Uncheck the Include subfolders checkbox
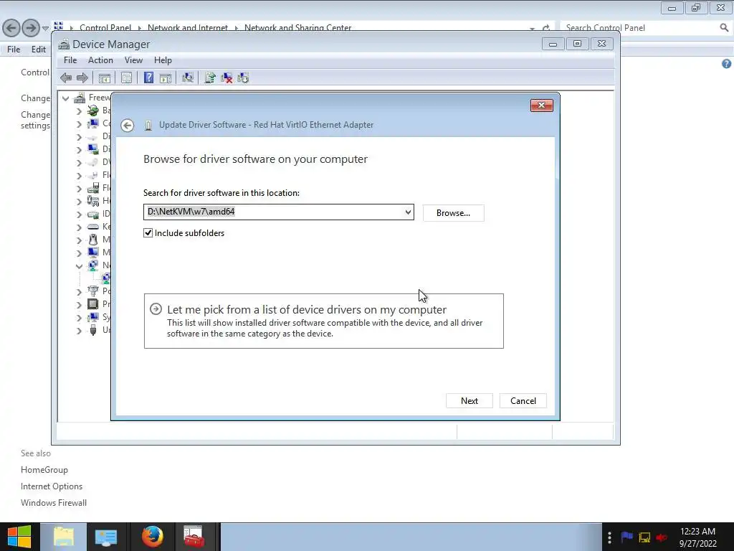Image resolution: width=734 pixels, height=551 pixels. 148,233
